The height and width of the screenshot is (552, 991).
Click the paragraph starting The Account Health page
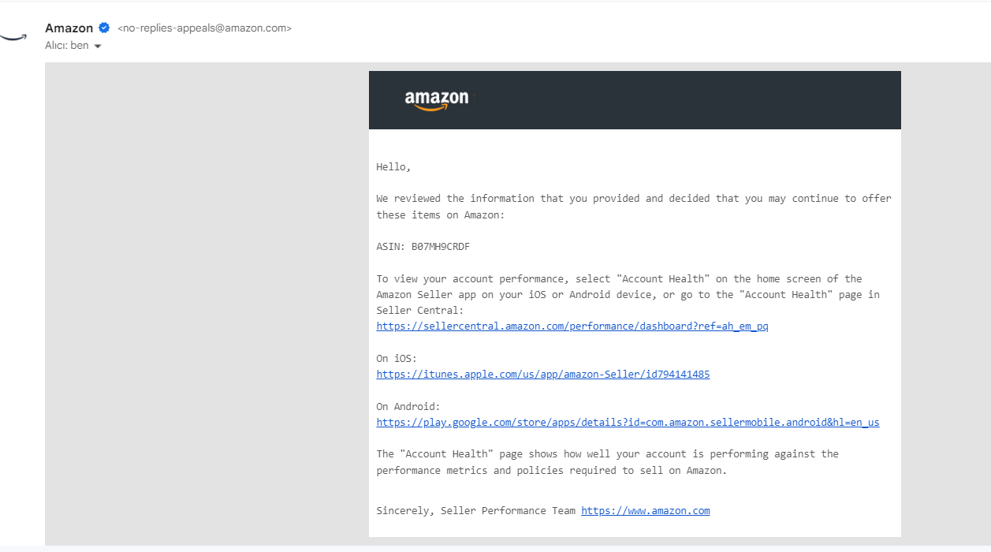pos(607,462)
